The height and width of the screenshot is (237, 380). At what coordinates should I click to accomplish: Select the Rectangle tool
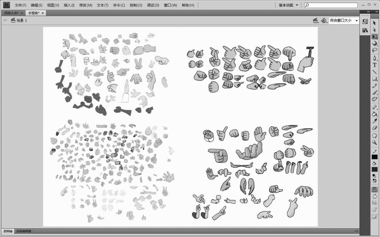[x=374, y=79]
